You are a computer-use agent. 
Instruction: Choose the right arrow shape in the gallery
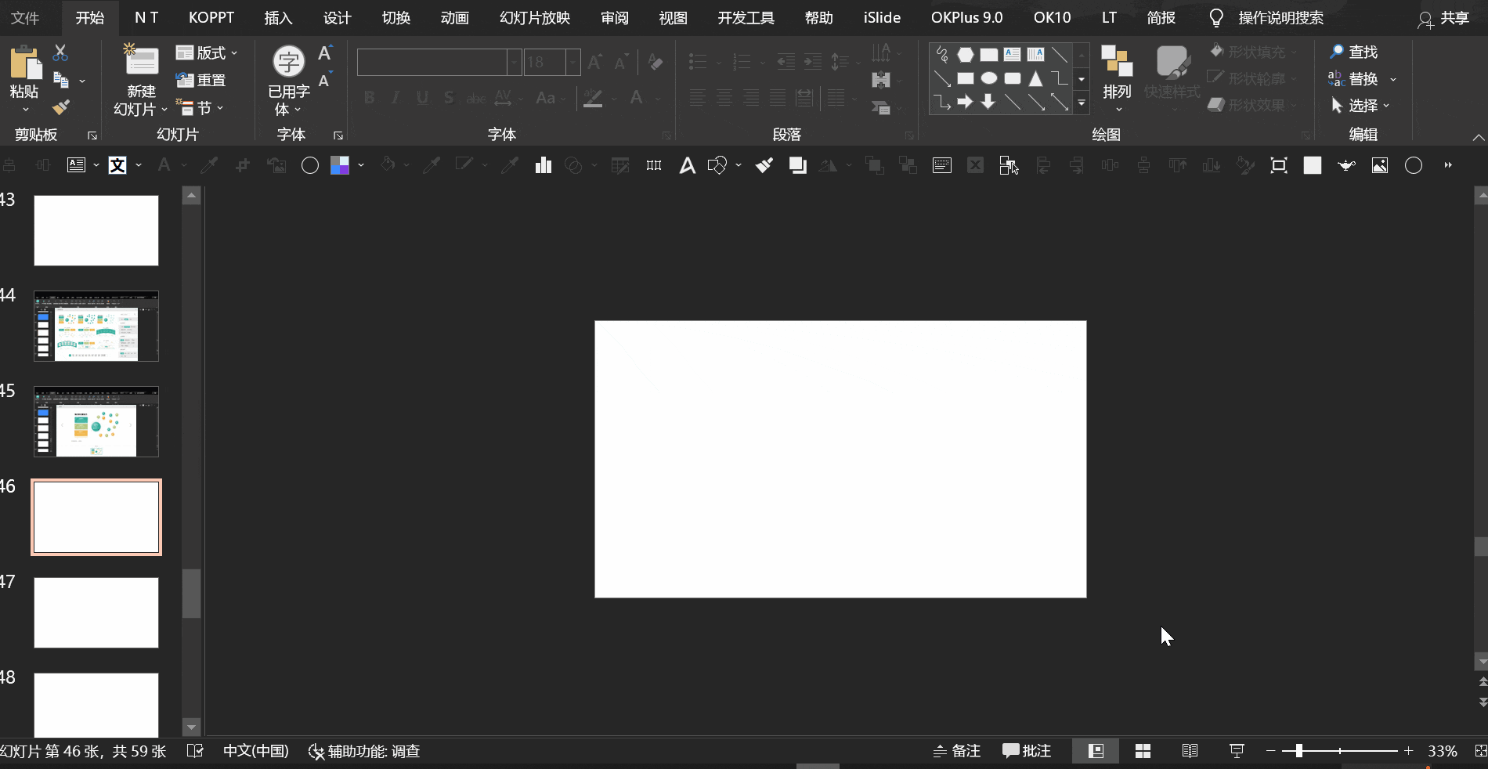pos(966,102)
